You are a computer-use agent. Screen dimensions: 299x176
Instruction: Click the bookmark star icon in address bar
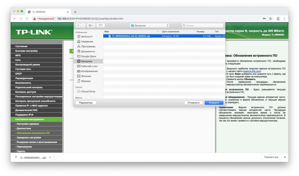(271, 19)
